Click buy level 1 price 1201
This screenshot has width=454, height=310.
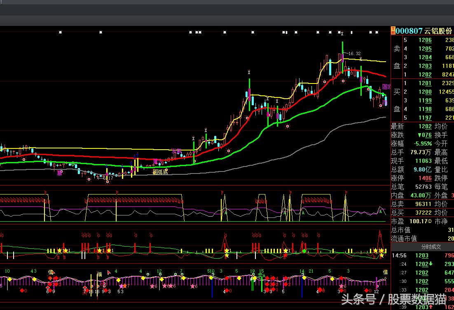point(425,83)
